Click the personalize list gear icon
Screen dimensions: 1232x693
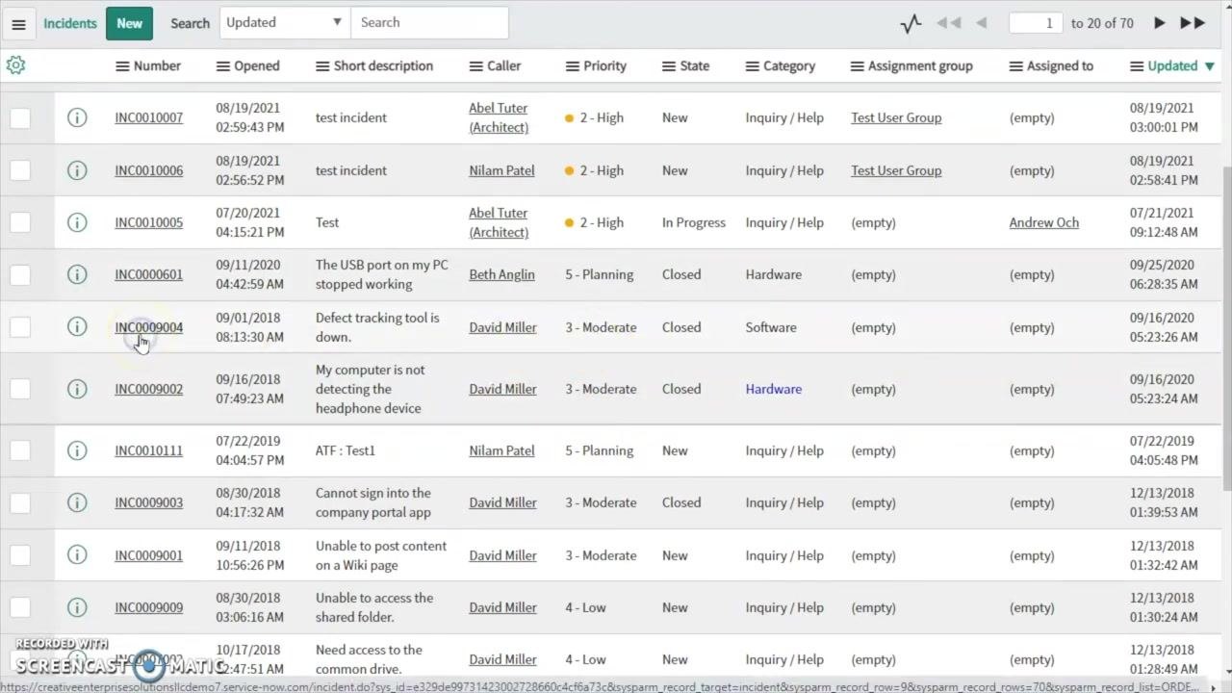pyautogui.click(x=15, y=65)
